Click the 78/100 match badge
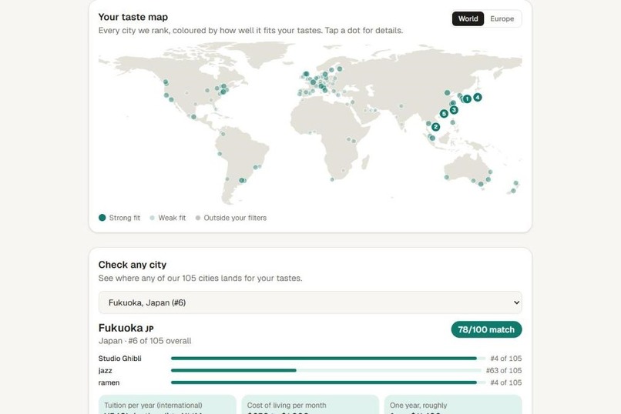The height and width of the screenshot is (414, 621). click(x=486, y=329)
